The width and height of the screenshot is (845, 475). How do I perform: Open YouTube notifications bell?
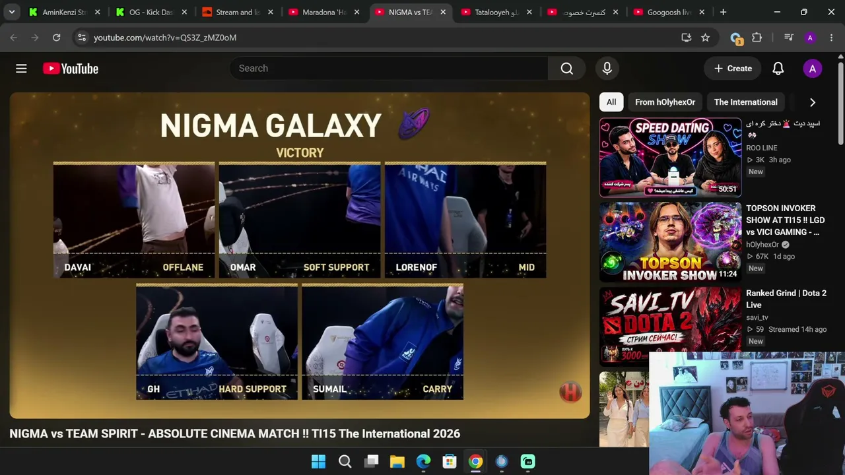coord(778,69)
